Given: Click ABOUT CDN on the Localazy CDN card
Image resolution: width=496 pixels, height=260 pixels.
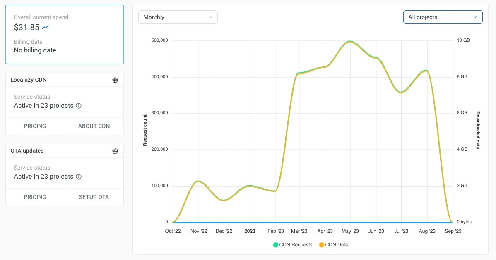Looking at the screenshot, I should pos(94,126).
